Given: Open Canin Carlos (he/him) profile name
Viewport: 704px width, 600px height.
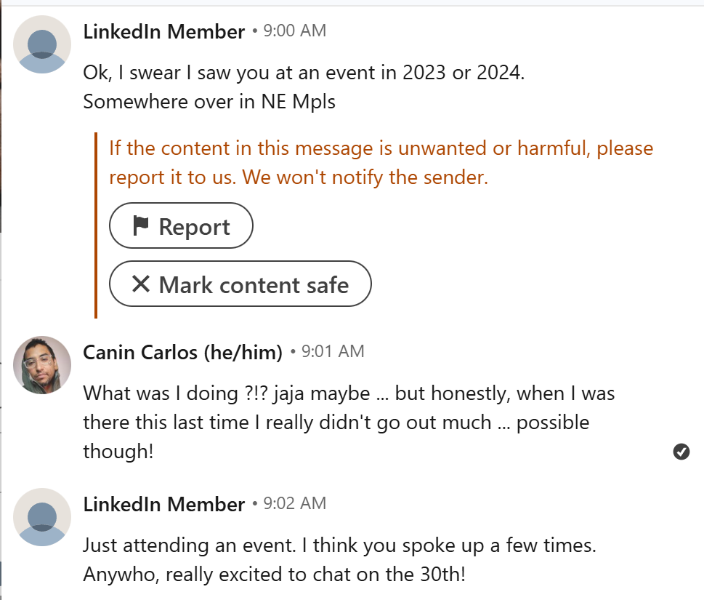Looking at the screenshot, I should tap(183, 352).
